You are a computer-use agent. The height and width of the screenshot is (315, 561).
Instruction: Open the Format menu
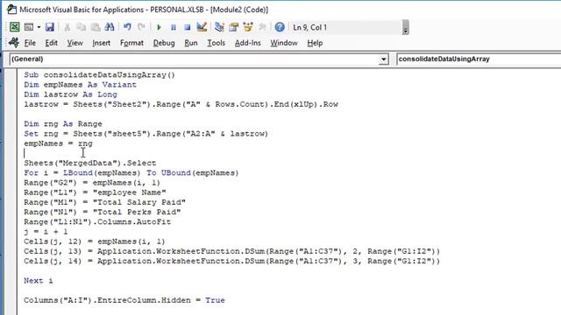click(131, 43)
